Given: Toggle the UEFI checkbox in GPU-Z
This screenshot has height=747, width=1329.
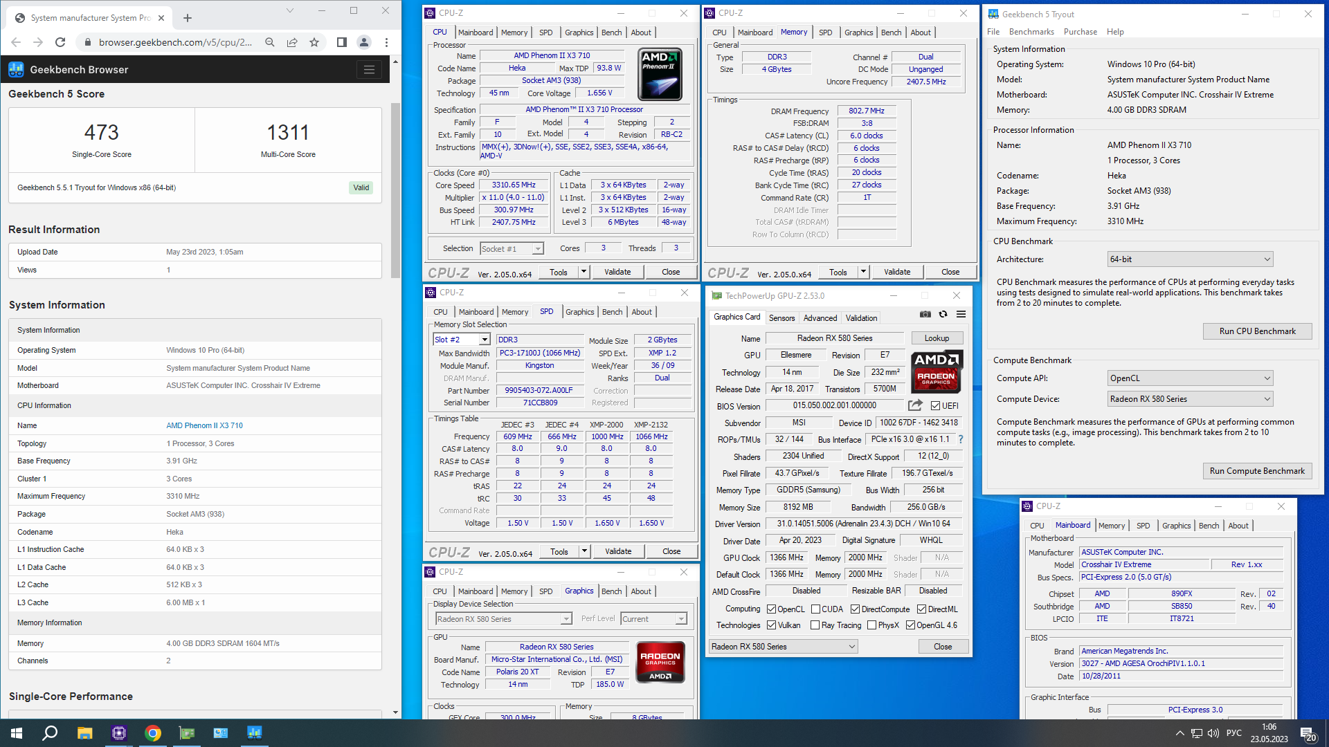Looking at the screenshot, I should [x=935, y=406].
